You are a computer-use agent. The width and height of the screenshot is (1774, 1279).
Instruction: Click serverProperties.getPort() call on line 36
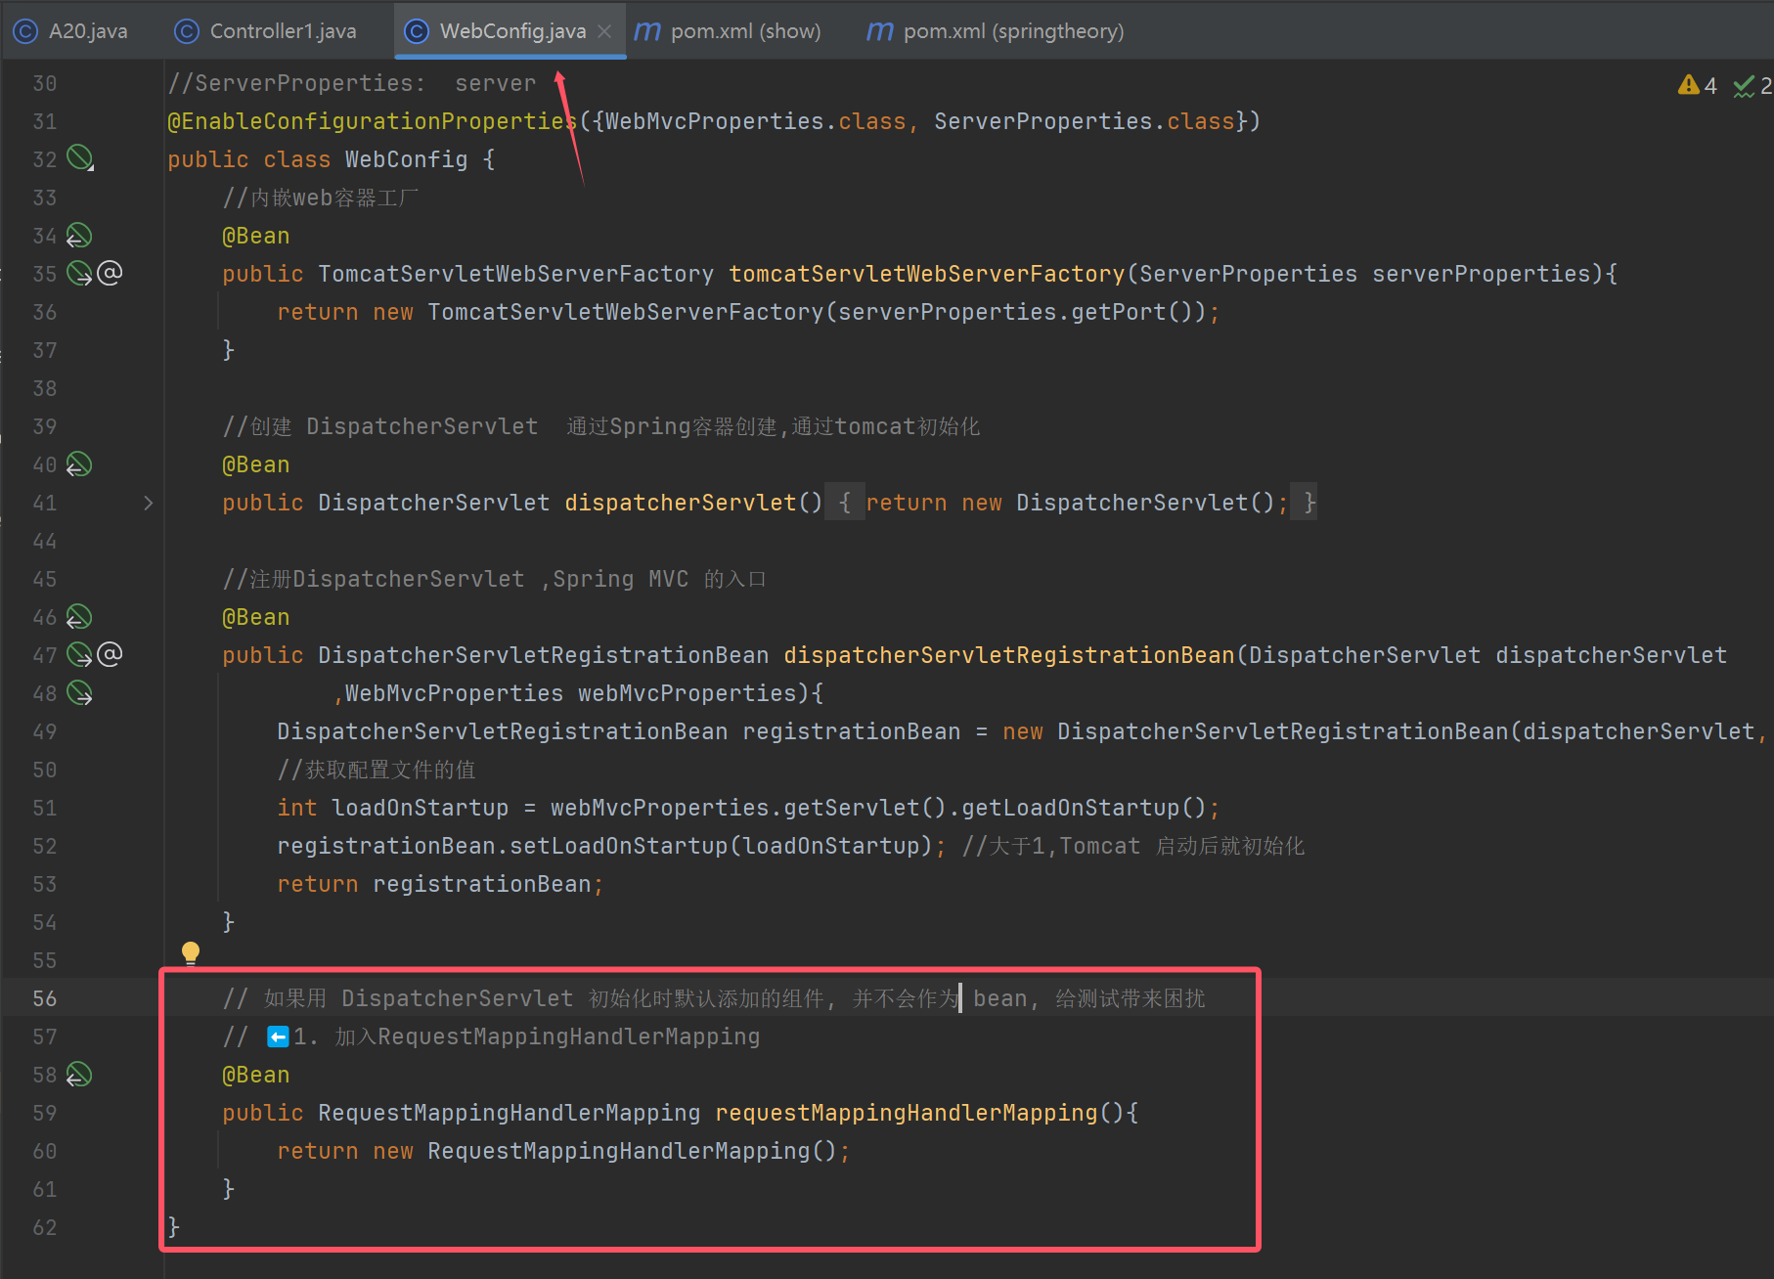tap(1016, 312)
